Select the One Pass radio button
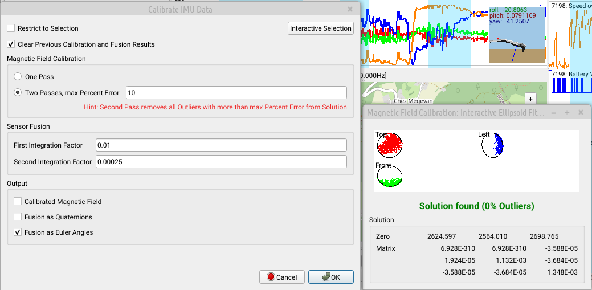This screenshot has width=592, height=290. click(17, 77)
